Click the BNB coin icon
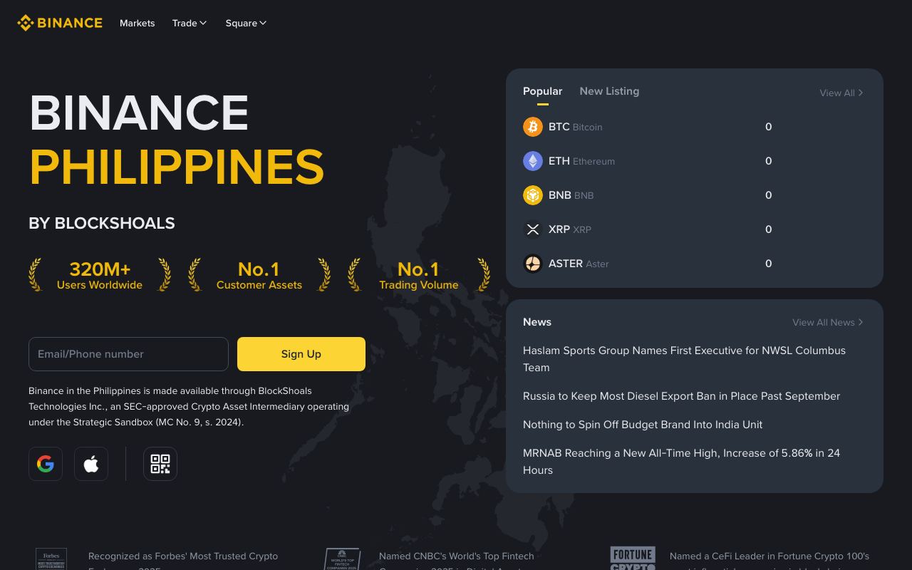Screen dimensions: 912x570 tap(533, 195)
